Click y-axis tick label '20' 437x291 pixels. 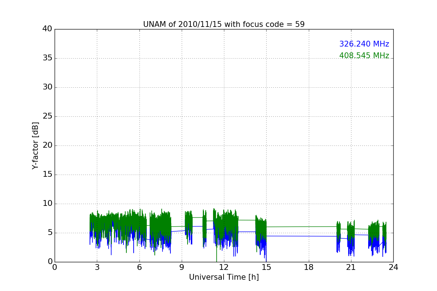click(47, 145)
